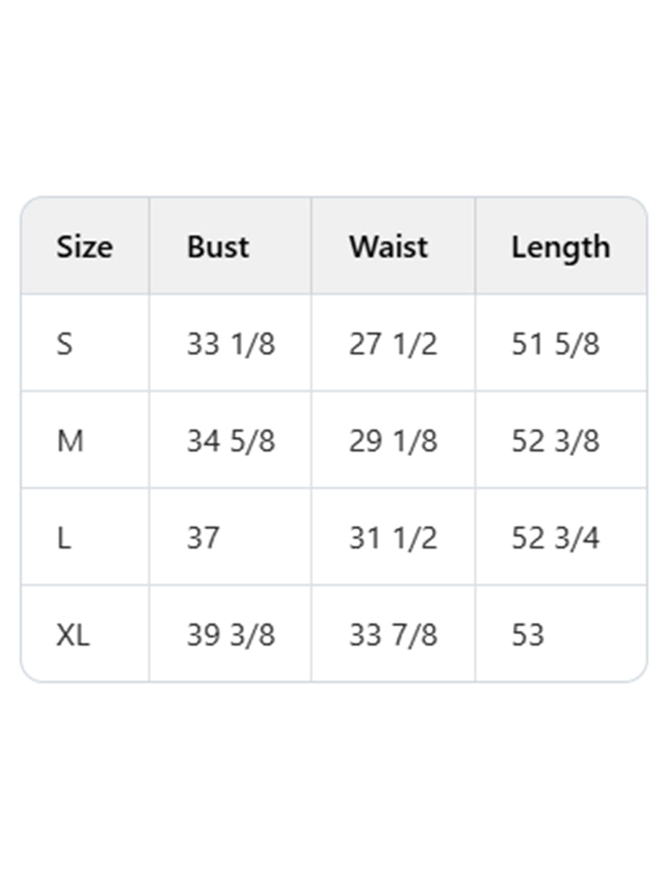Screen dimensions: 668x877
Task: Click bust value 34 5/8
Action: 230,441
